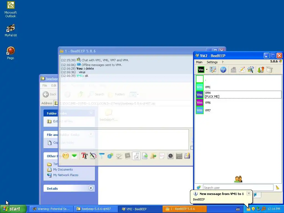Click the blue funnel filter icon
The width and height of the screenshot is (284, 213).
(102, 156)
